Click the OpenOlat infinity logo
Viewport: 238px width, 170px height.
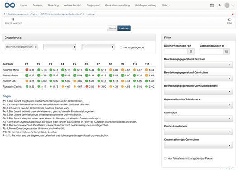pyautogui.click(x=10, y=5)
